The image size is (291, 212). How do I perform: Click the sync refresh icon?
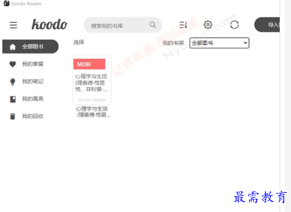[x=234, y=25]
